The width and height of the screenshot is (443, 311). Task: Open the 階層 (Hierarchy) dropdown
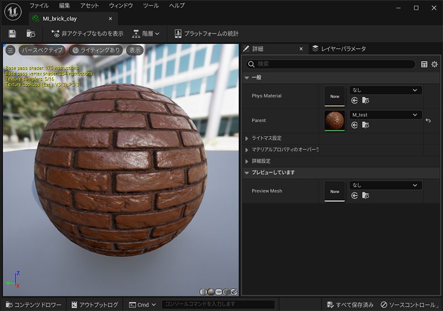tap(146, 34)
